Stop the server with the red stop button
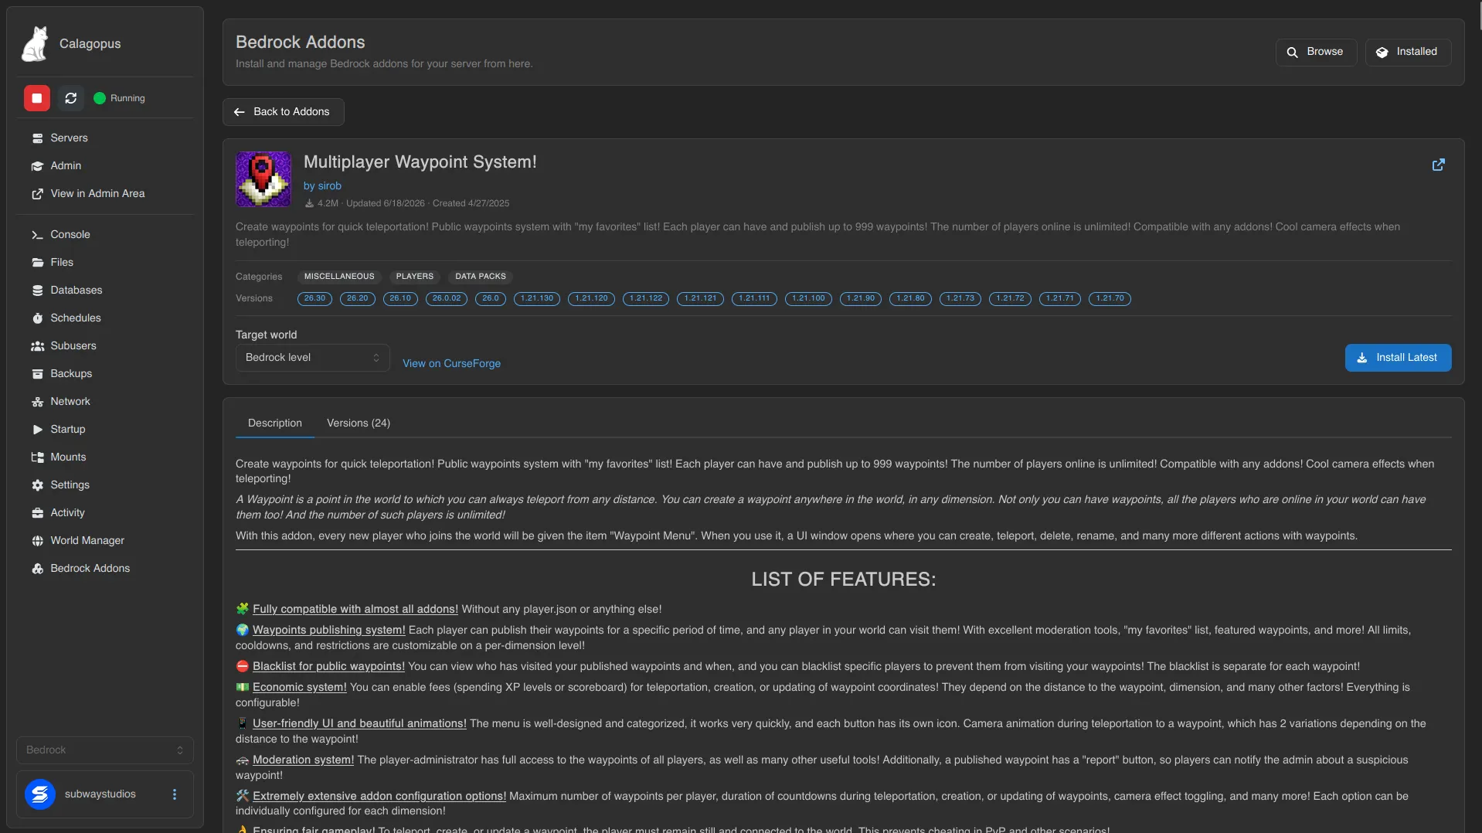This screenshot has width=1482, height=833. click(36, 98)
